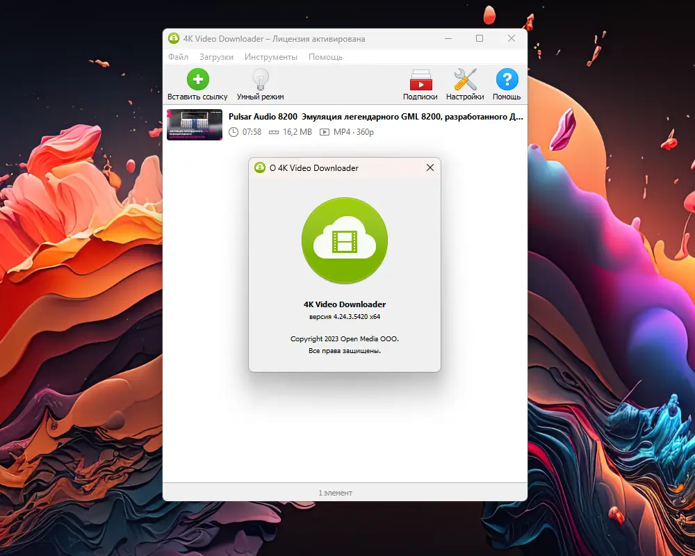695x556 pixels.
Task: Click the blue Помощь question mark icon
Action: tap(507, 79)
